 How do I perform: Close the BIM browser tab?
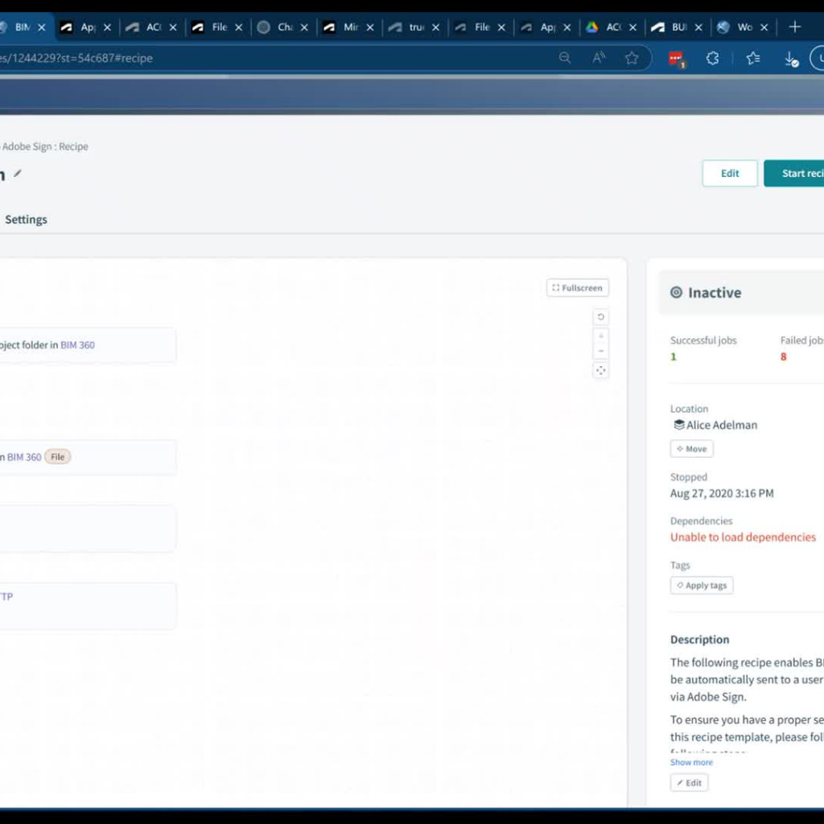[x=42, y=27]
